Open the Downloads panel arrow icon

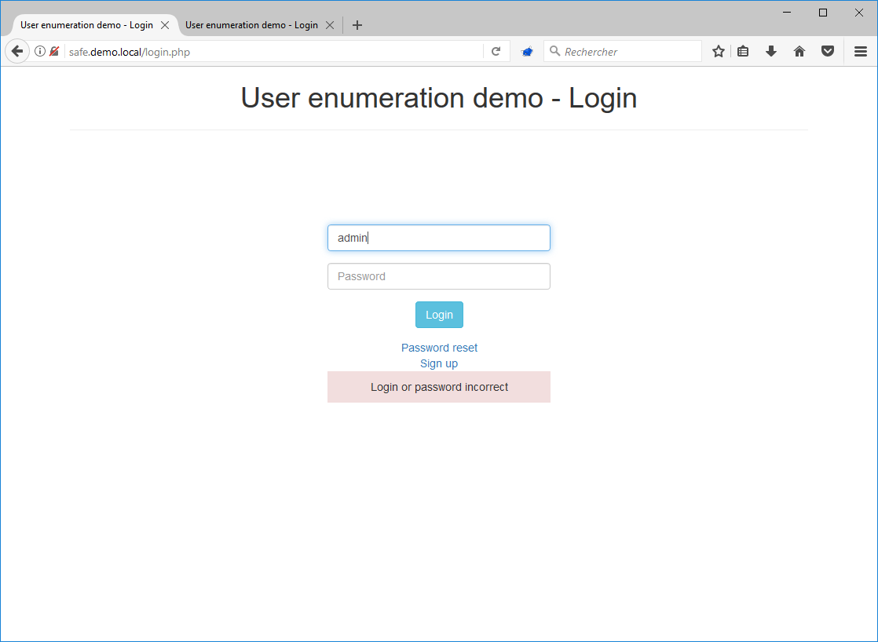(771, 50)
